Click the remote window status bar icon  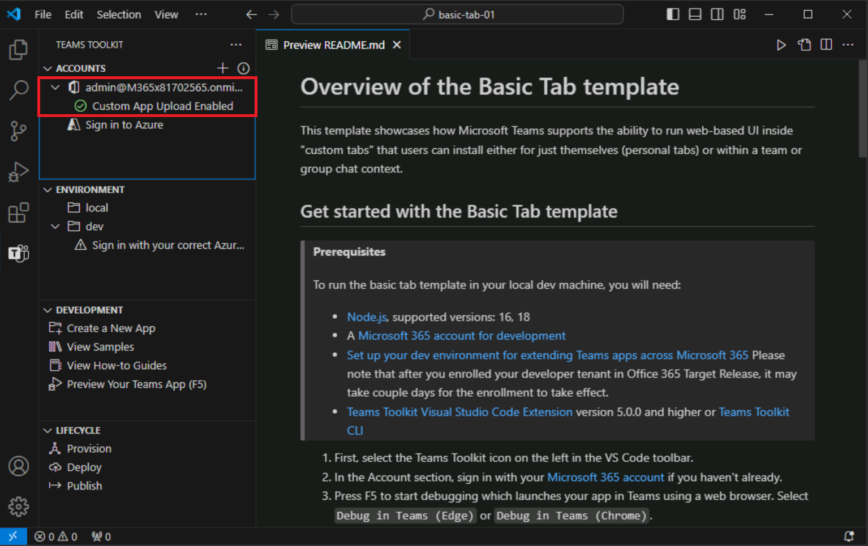click(x=13, y=536)
